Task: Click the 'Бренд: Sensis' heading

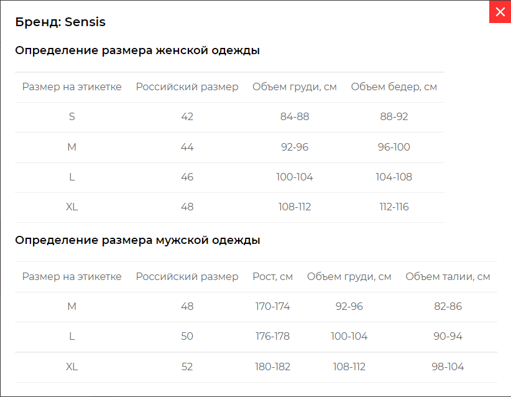Action: coord(60,22)
